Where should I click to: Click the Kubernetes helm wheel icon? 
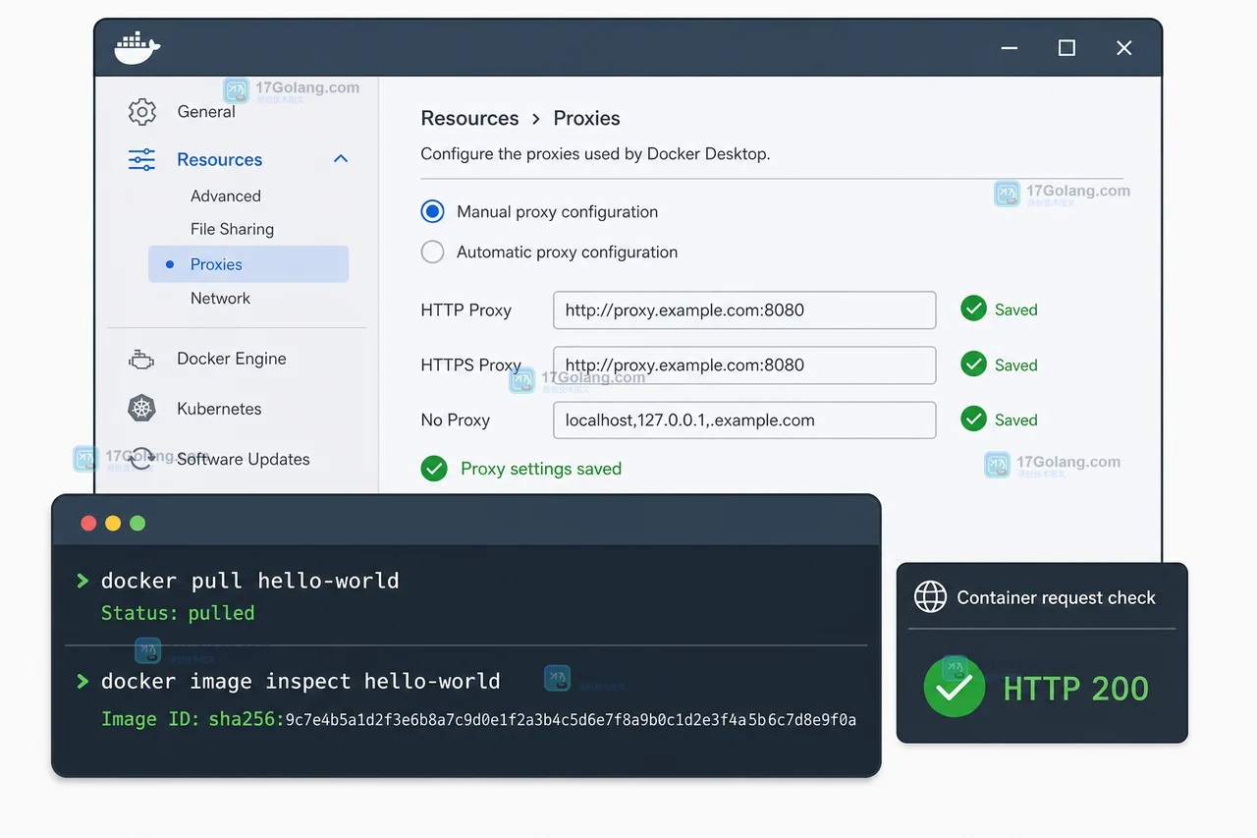pyautogui.click(x=142, y=409)
